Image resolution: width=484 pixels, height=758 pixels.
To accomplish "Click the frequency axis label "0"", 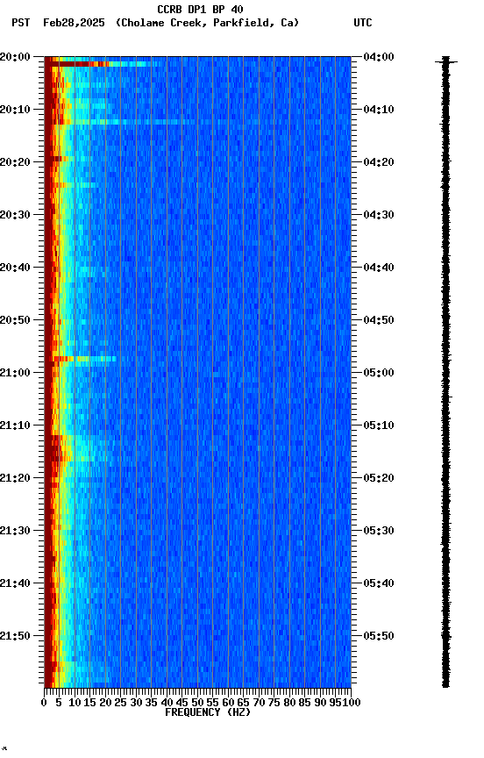I will click(44, 703).
